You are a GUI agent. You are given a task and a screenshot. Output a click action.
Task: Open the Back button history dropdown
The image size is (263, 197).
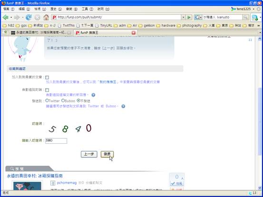[11, 17]
